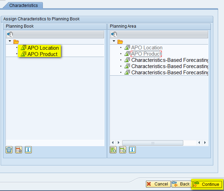Select first Characteristics-Based Forecasting entry
224x191 pixels.
pyautogui.click(x=170, y=60)
